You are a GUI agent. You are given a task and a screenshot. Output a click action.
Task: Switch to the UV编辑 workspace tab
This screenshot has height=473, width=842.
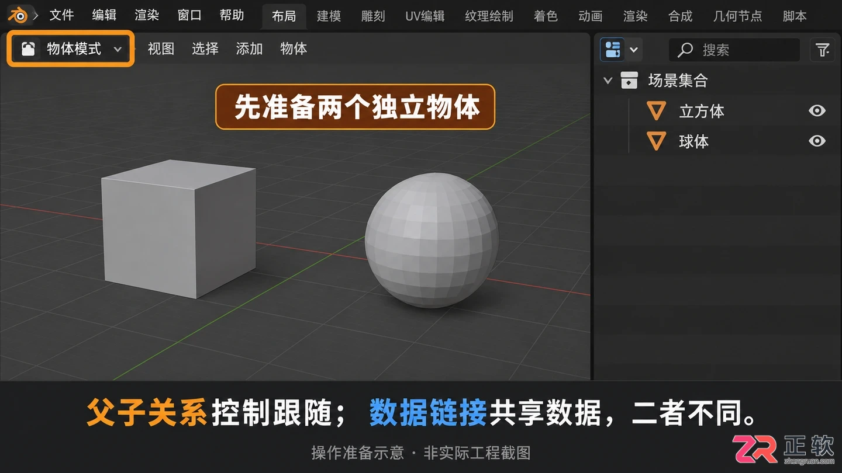click(x=425, y=16)
